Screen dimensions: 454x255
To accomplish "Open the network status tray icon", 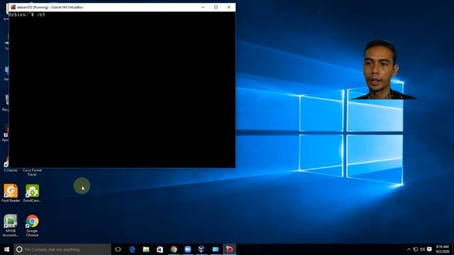I will pos(416,249).
